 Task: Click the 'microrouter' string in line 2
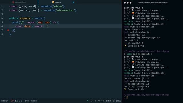[65, 10]
